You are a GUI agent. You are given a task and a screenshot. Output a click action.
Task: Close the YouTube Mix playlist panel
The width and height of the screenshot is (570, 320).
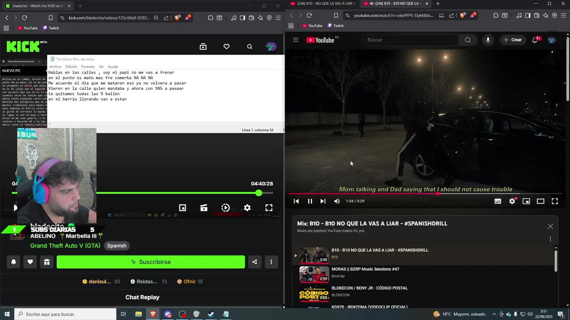(550, 226)
